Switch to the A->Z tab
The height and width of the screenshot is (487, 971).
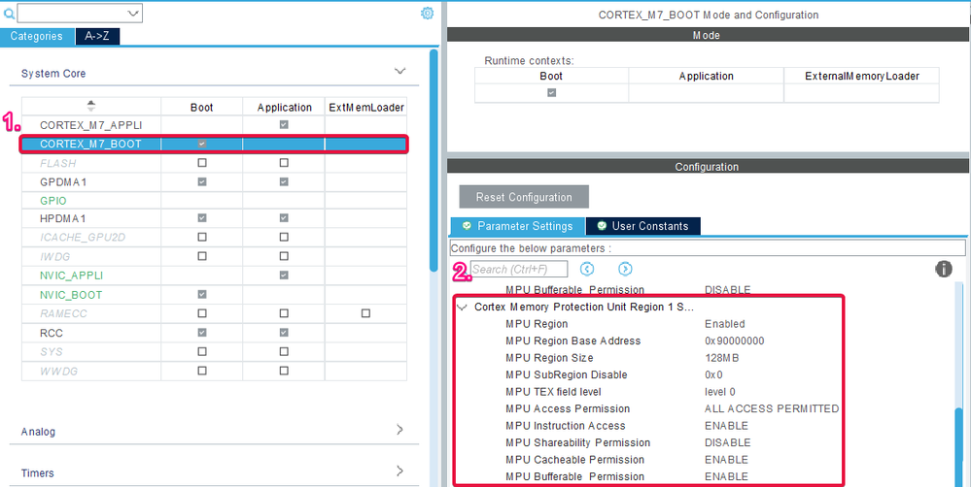(x=97, y=36)
